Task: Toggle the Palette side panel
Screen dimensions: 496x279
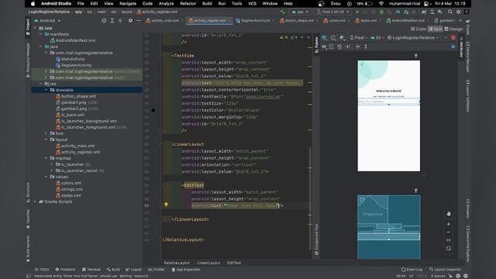Action: click(316, 45)
